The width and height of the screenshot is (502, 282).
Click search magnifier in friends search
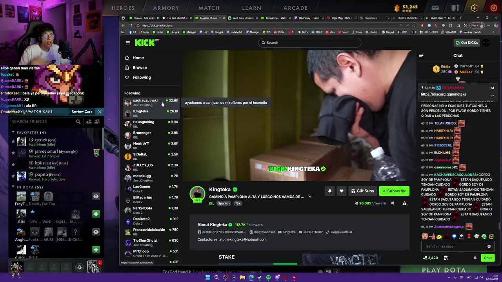(x=78, y=122)
